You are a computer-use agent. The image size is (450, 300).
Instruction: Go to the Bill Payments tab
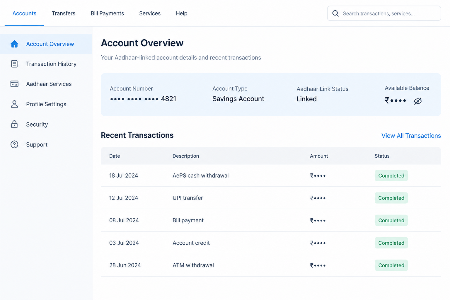click(107, 13)
